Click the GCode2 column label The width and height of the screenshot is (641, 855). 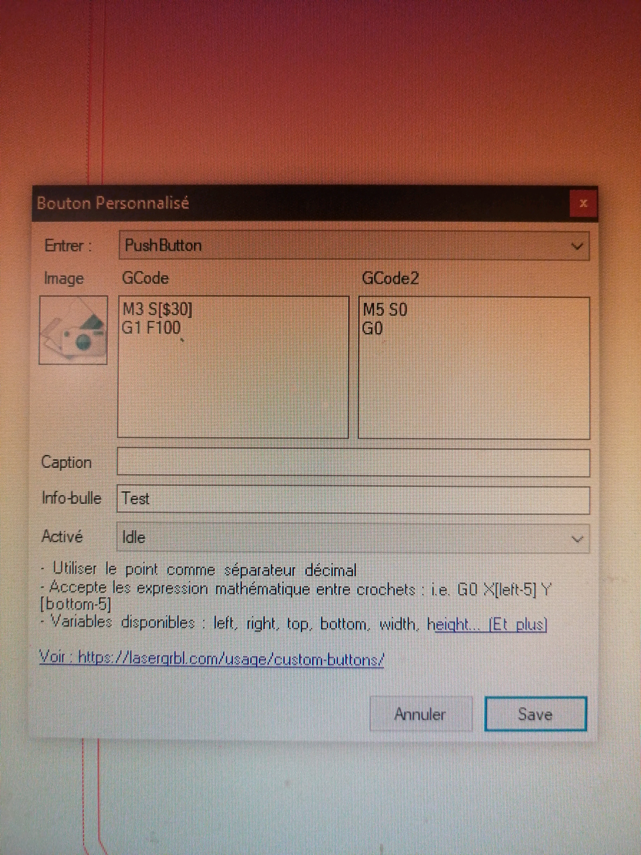pos(390,278)
